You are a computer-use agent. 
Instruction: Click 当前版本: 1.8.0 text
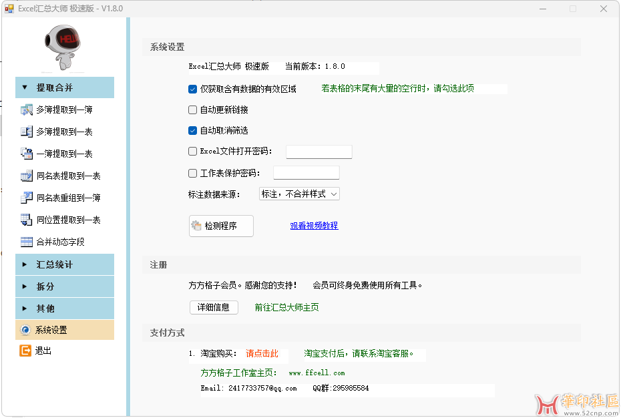pos(315,67)
